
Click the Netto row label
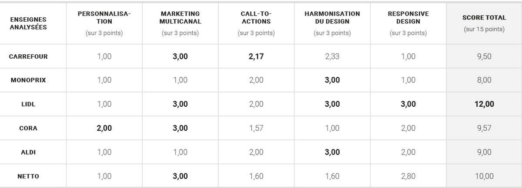[x=28, y=176]
